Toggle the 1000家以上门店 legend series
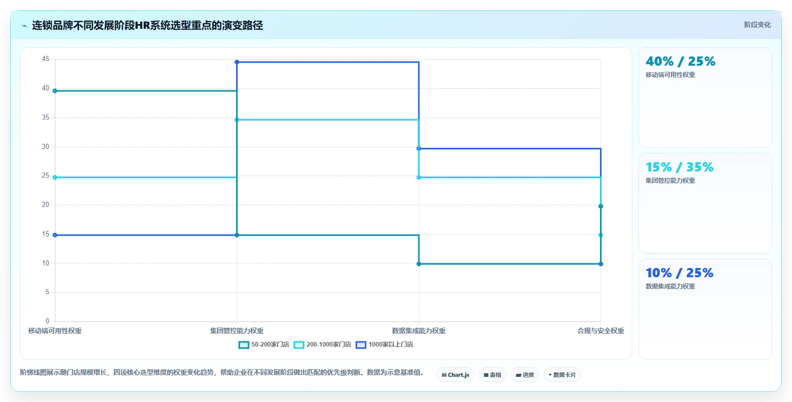The height and width of the screenshot is (402, 792). pyautogui.click(x=384, y=344)
